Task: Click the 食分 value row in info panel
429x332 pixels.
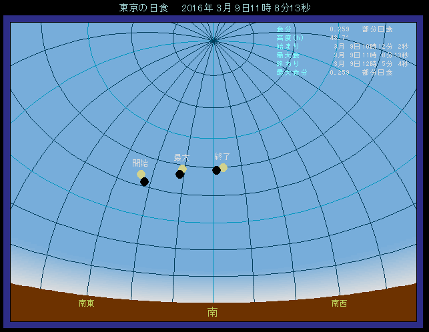Action: pyautogui.click(x=334, y=29)
